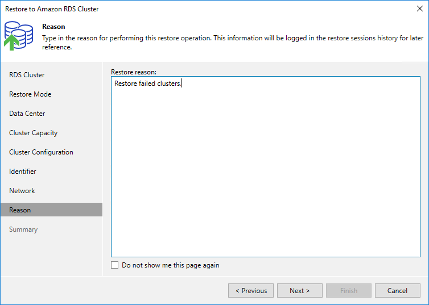
Task: Click the Finish button
Action: [349, 291]
